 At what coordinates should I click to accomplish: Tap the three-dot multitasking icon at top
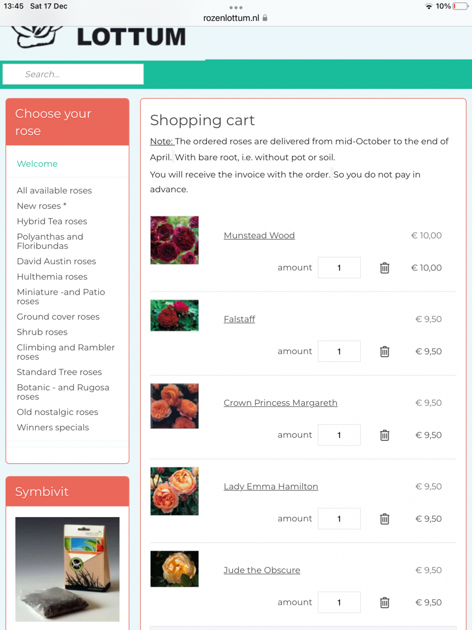pyautogui.click(x=236, y=8)
